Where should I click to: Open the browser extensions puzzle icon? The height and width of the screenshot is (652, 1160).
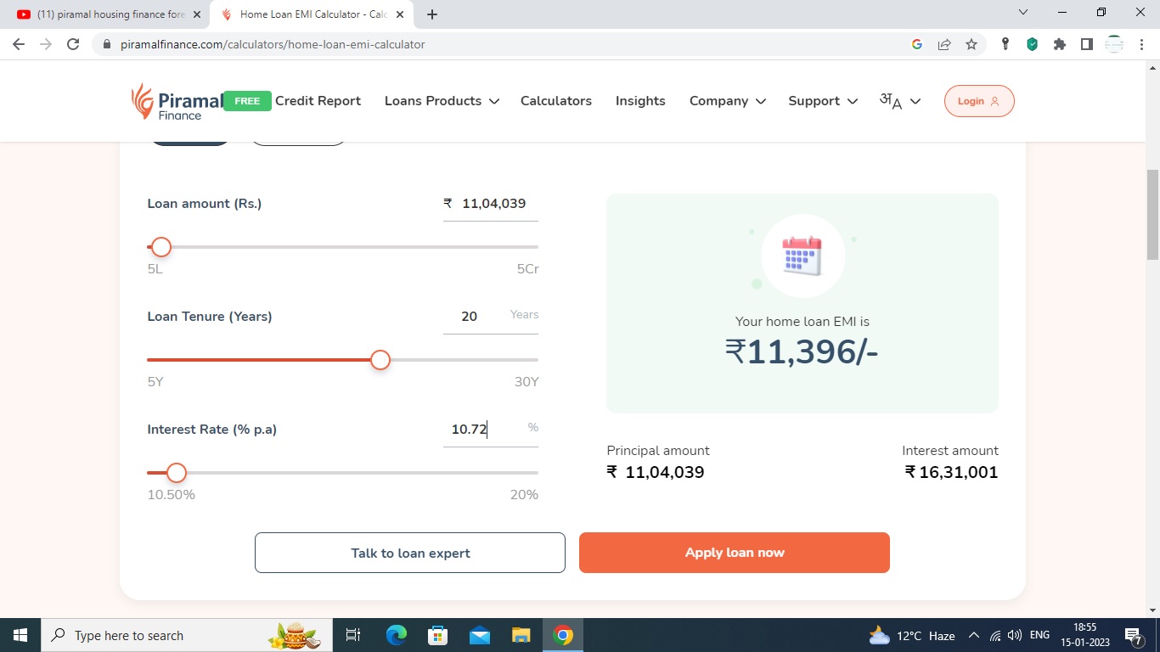click(1059, 44)
